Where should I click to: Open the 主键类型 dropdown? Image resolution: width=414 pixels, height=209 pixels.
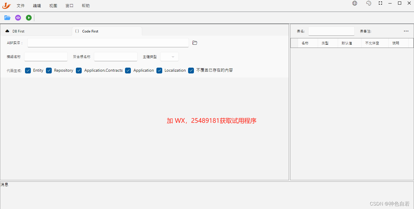click(x=169, y=57)
